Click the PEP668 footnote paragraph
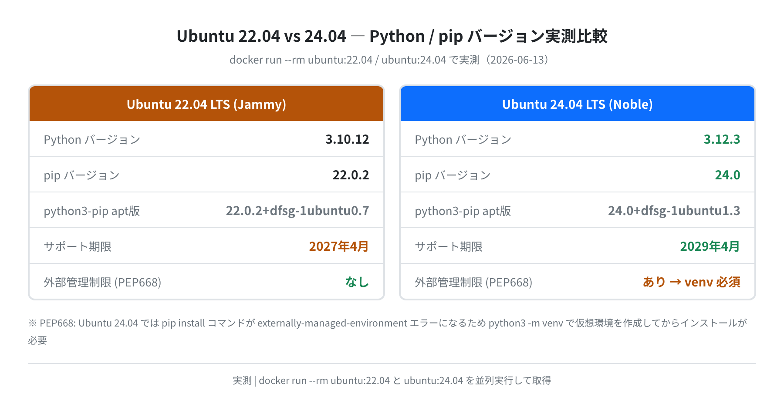The height and width of the screenshot is (404, 784). (x=388, y=331)
